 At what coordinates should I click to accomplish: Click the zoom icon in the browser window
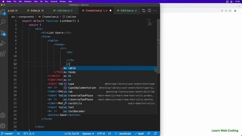coord(222,11)
